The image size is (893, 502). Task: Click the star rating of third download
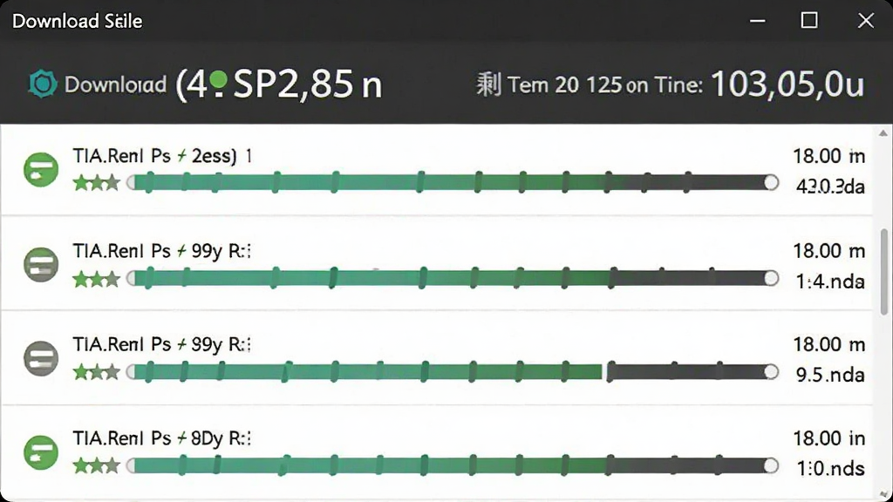[x=96, y=372]
